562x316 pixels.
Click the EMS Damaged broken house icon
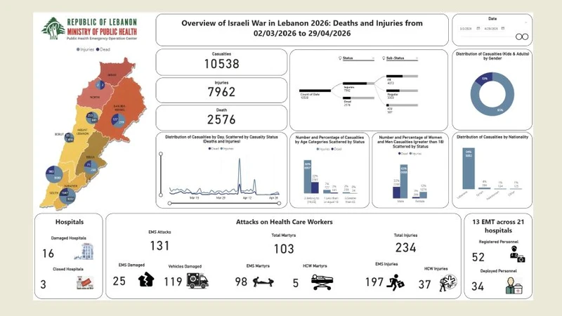[x=145, y=281]
